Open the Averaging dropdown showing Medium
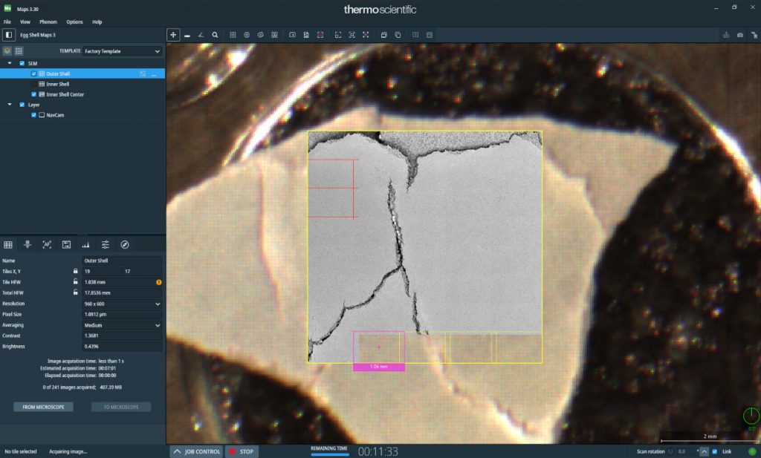761x458 pixels. point(122,324)
